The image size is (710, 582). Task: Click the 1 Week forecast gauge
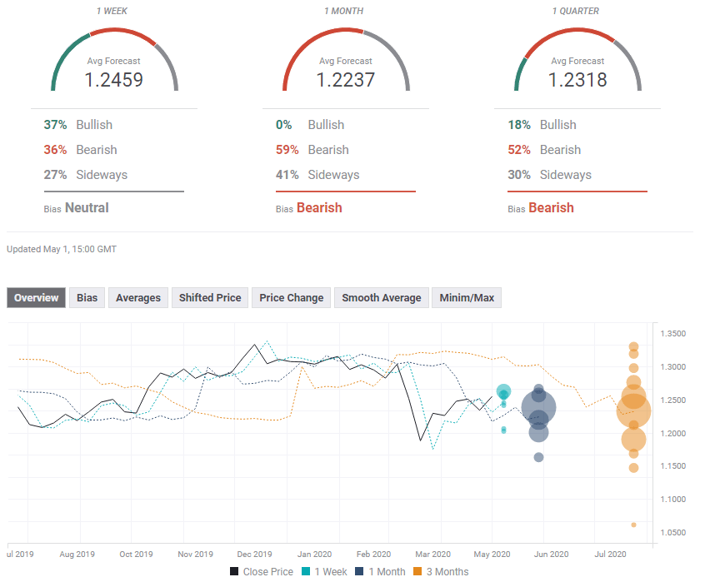[114, 60]
